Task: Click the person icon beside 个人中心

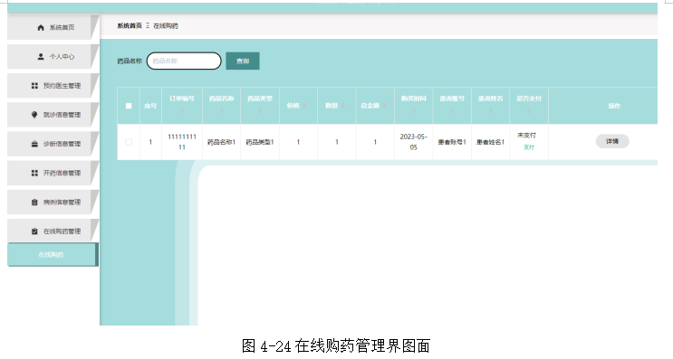Action: (x=41, y=57)
